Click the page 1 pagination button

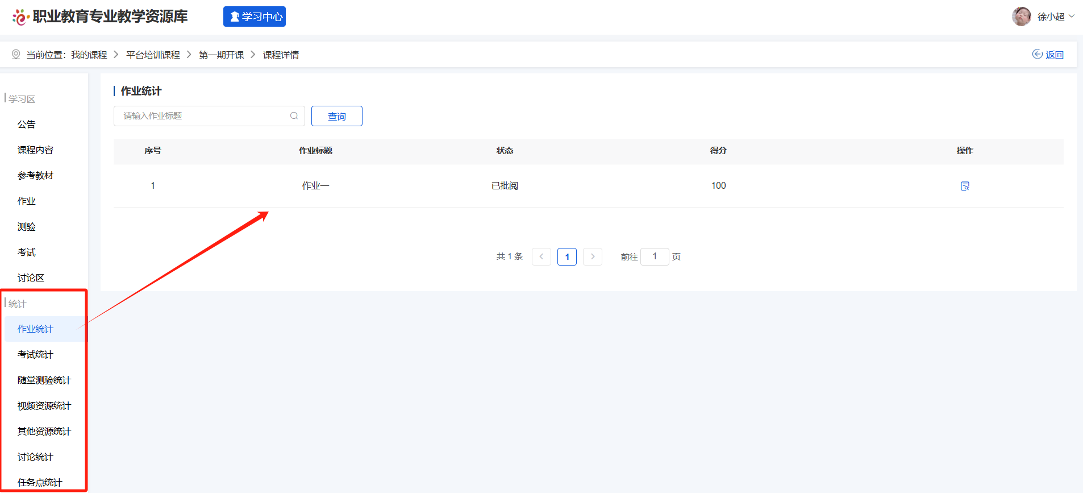tap(567, 256)
